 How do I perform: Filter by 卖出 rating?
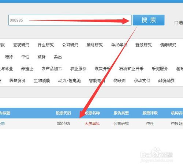coord(58,57)
